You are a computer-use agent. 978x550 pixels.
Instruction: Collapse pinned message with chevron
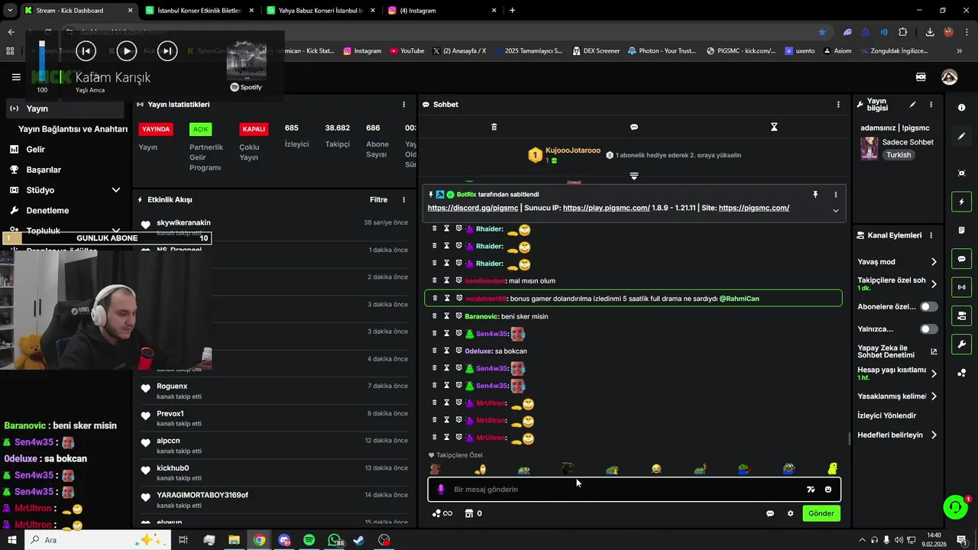[835, 211]
